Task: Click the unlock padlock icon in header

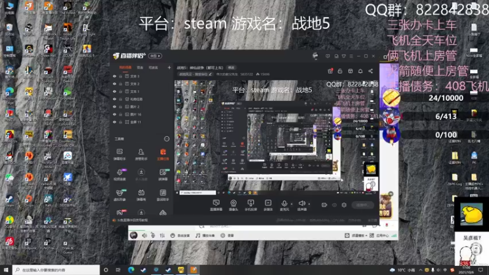Action: click(340, 71)
